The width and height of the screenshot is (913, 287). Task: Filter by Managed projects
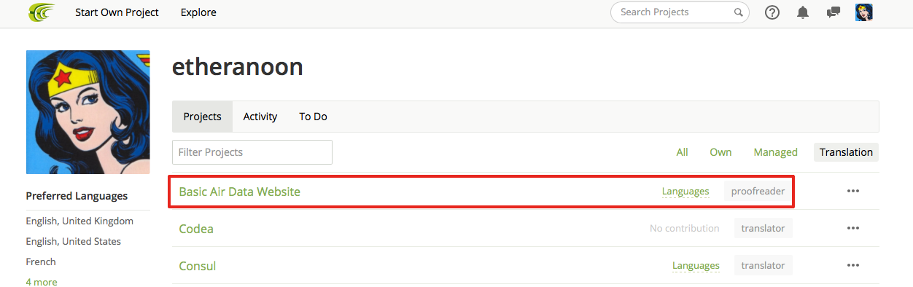pos(776,152)
